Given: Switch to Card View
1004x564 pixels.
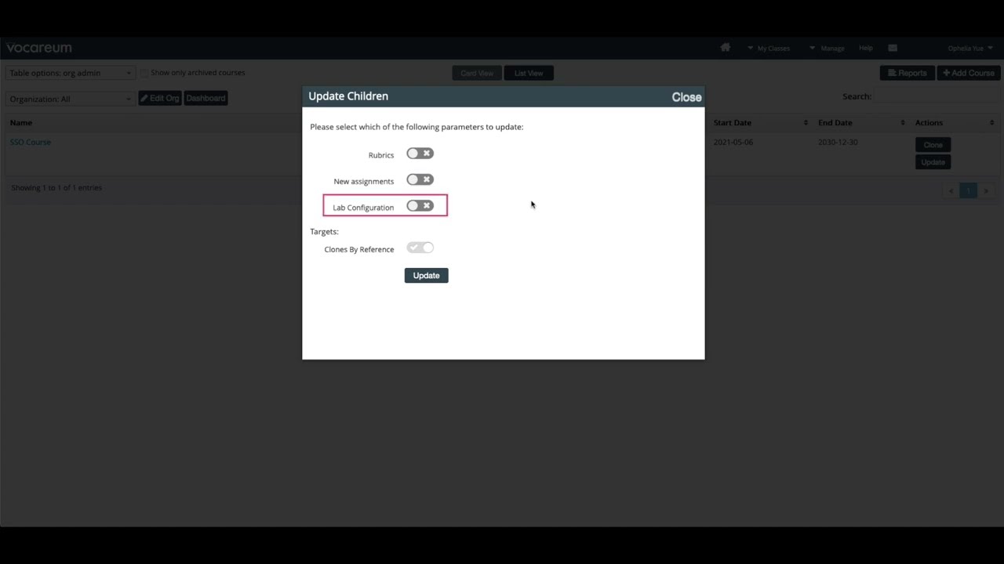Looking at the screenshot, I should [x=477, y=73].
